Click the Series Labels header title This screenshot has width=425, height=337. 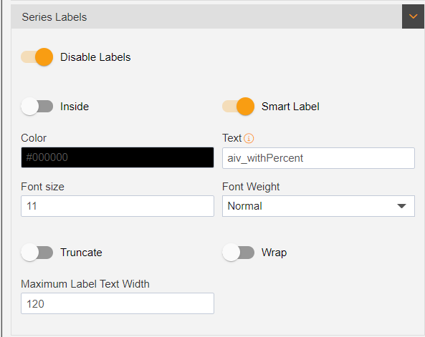[54, 17]
